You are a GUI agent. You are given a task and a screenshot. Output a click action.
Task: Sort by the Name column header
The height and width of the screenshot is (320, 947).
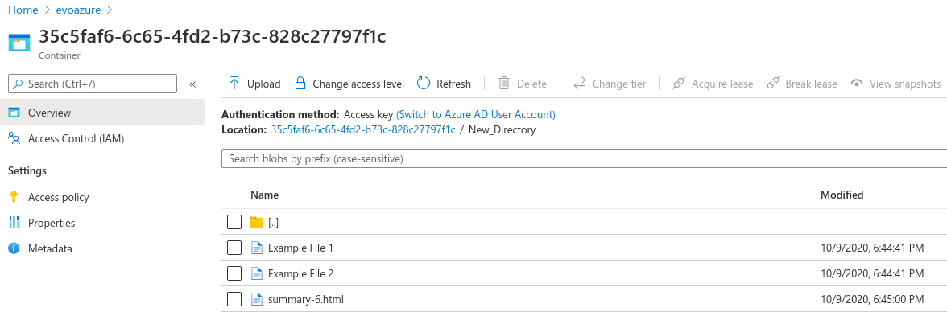(x=264, y=195)
